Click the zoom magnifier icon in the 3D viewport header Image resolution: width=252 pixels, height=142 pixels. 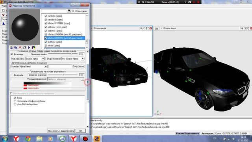click(x=241, y=28)
